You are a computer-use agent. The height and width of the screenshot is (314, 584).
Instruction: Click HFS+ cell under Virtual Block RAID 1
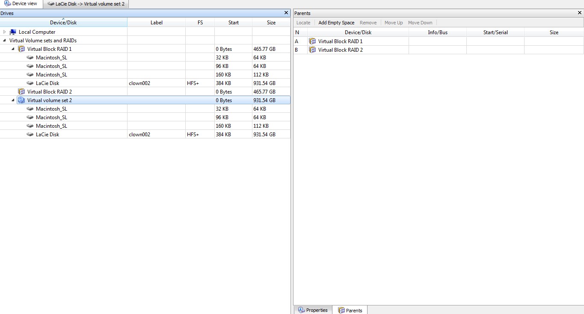tap(193, 83)
